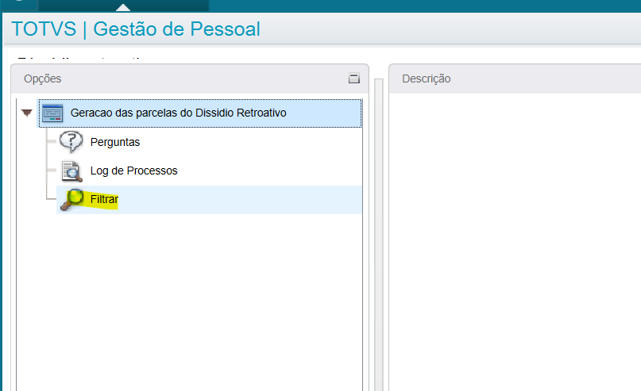641x391 pixels.
Task: Collapse the Geracao das parcelas tree node
Action: coord(26,113)
